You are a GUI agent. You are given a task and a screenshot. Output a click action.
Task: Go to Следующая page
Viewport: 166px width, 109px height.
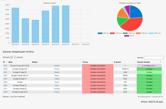click(157, 97)
